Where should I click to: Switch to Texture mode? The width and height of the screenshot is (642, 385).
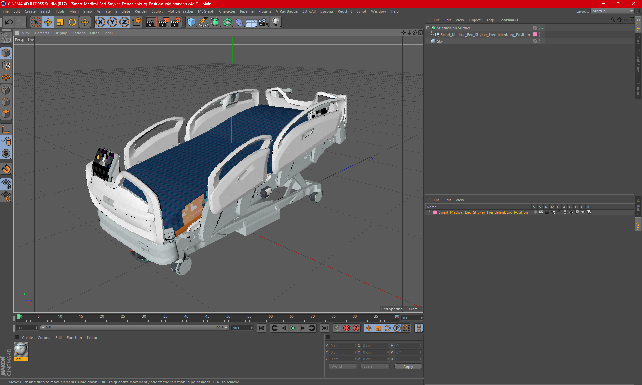[6, 66]
